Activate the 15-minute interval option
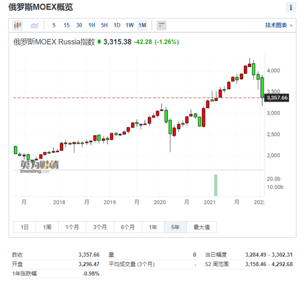 [66, 25]
